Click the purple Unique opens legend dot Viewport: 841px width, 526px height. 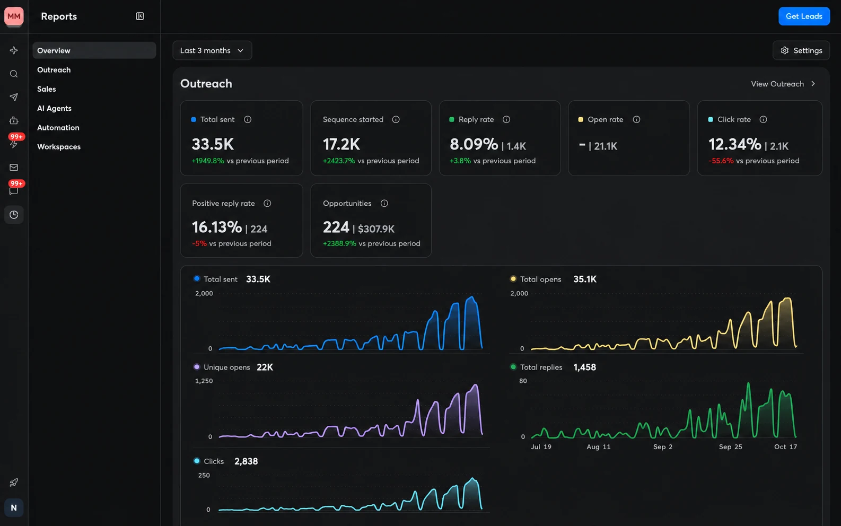197,366
